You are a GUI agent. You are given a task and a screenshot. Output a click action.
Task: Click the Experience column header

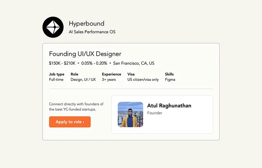coord(111,74)
